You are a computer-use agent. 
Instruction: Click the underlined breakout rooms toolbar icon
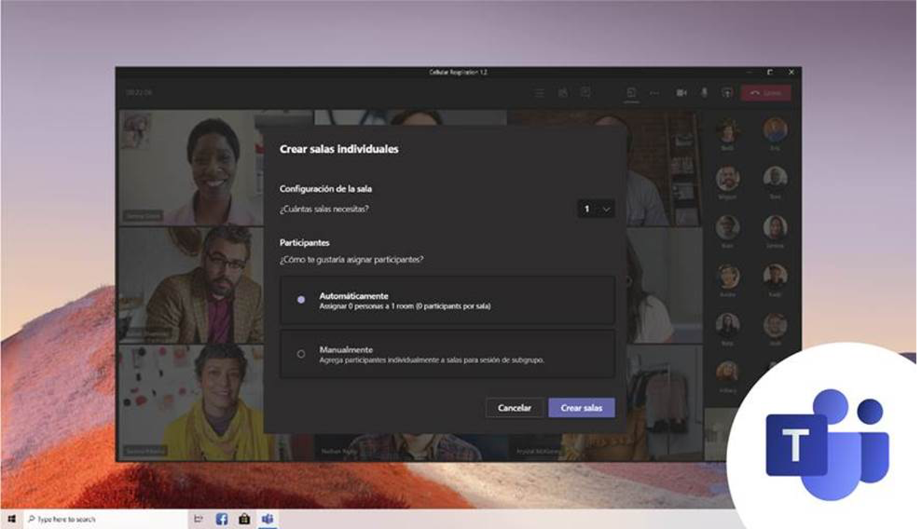[631, 93]
